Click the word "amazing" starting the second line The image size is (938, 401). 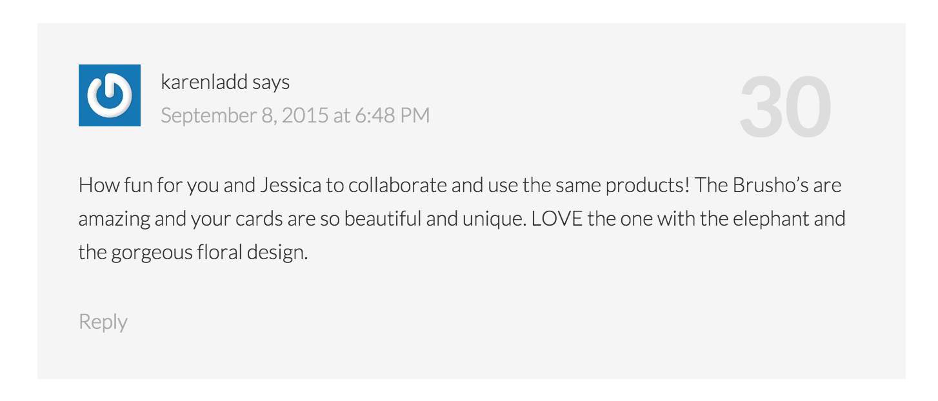point(114,219)
